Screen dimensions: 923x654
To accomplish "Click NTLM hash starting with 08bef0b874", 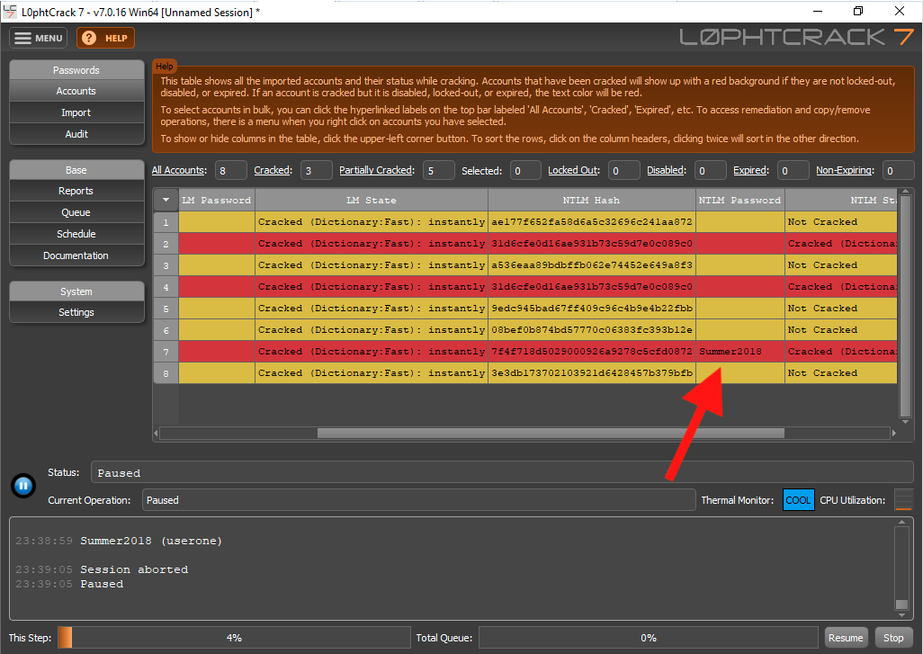I will coord(592,329).
